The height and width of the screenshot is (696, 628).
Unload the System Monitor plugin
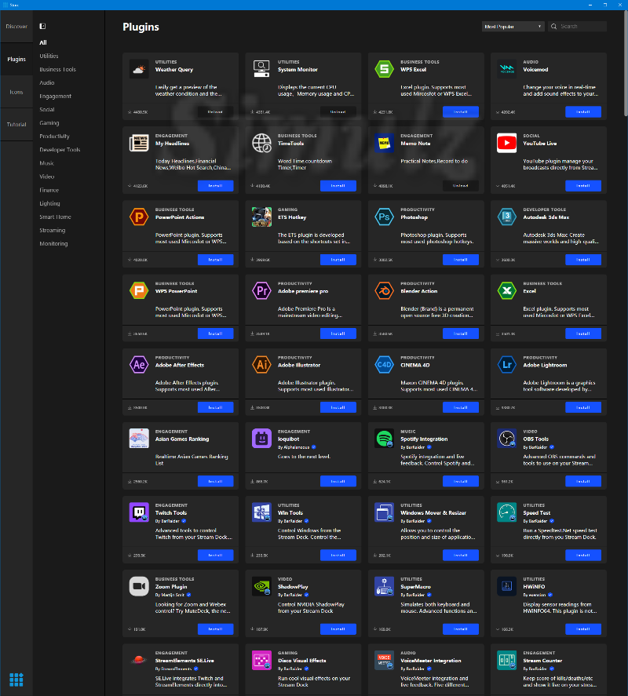click(x=338, y=112)
